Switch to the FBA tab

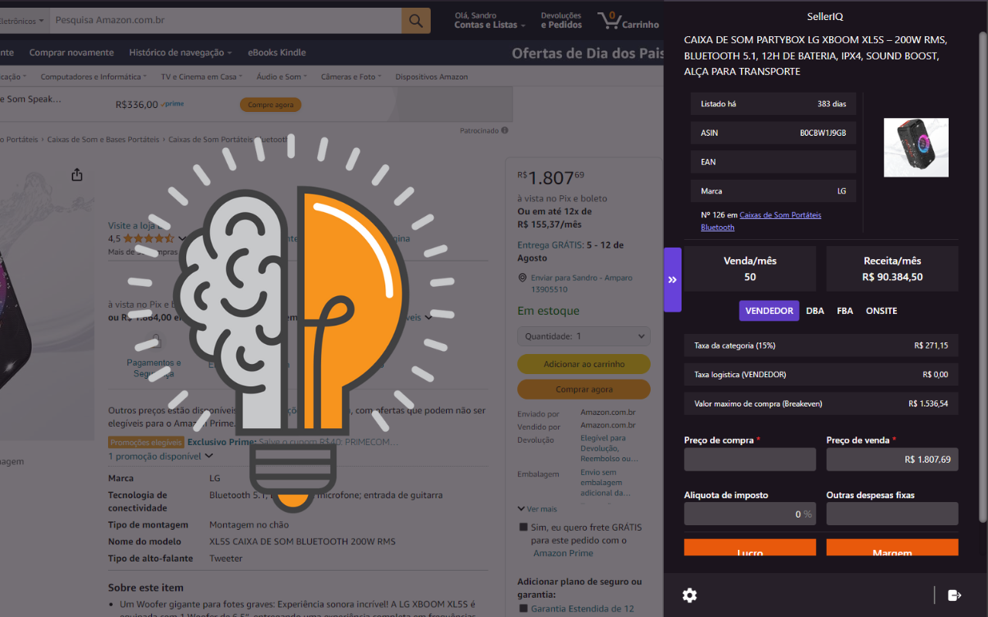tap(845, 311)
